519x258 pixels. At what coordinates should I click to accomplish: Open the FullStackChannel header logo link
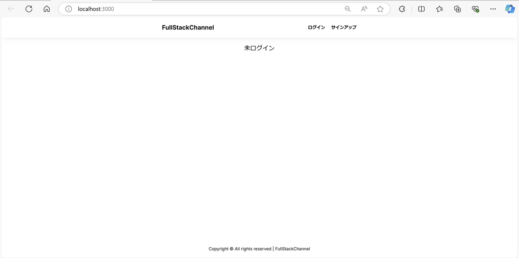[188, 28]
